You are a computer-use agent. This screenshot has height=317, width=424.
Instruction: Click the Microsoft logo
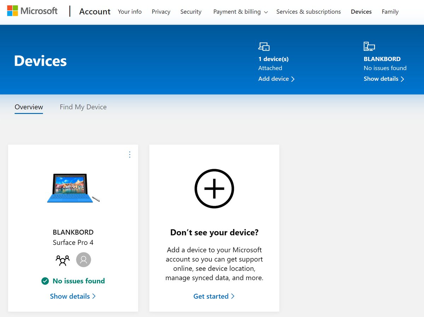click(32, 11)
